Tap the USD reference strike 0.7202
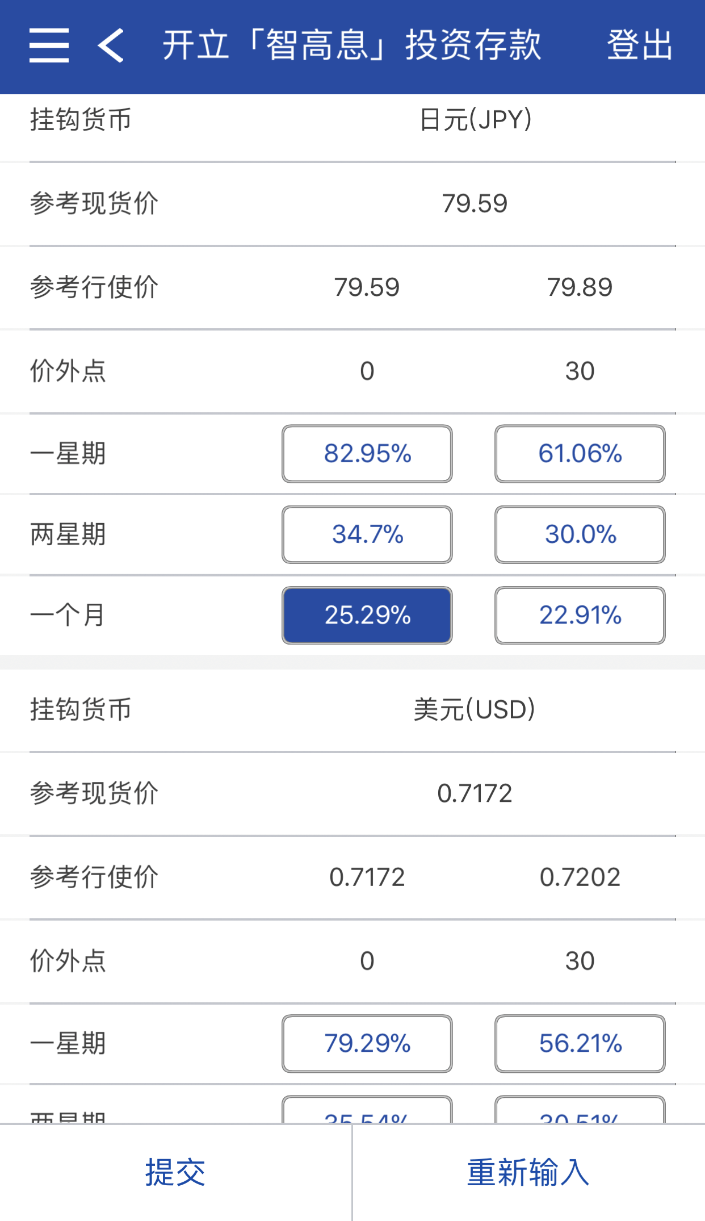The width and height of the screenshot is (705, 1221). pyautogui.click(x=580, y=877)
